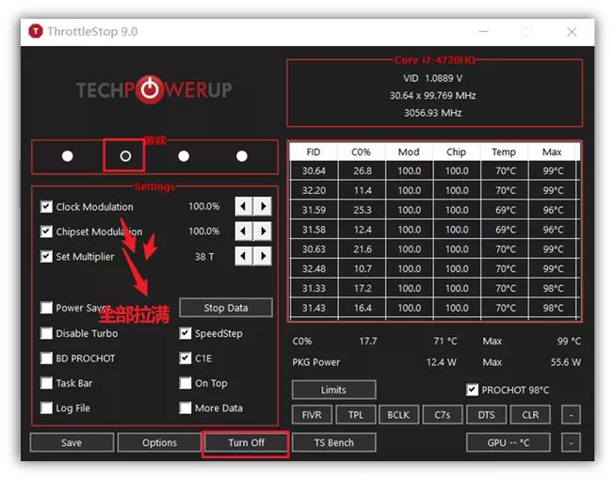Click the 3056.93 MHz frequency readout
This screenshot has width=614, height=480.
(x=432, y=113)
